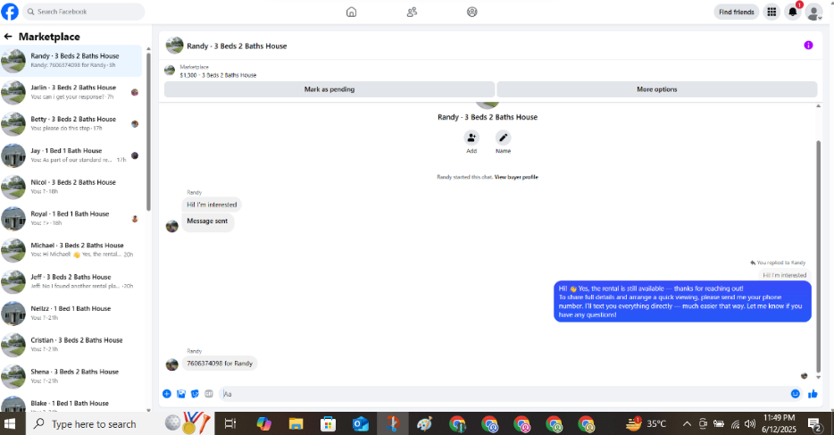Go back from Marketplace using the arrow
Screen dimensions: 834x435
point(8,37)
